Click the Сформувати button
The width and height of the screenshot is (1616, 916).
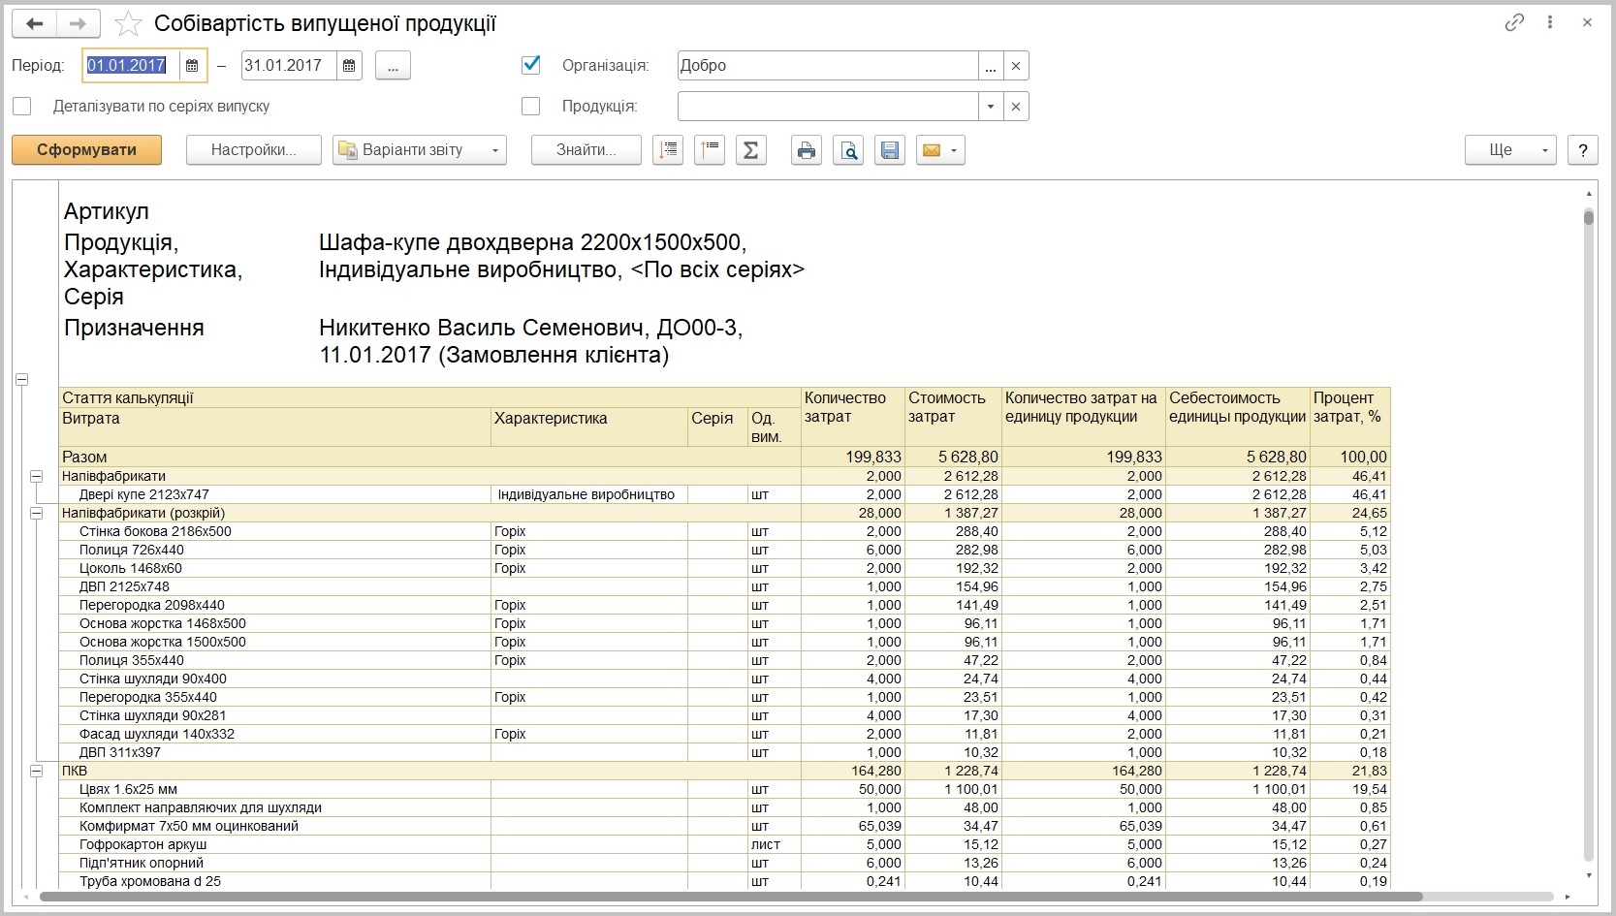pyautogui.click(x=86, y=150)
